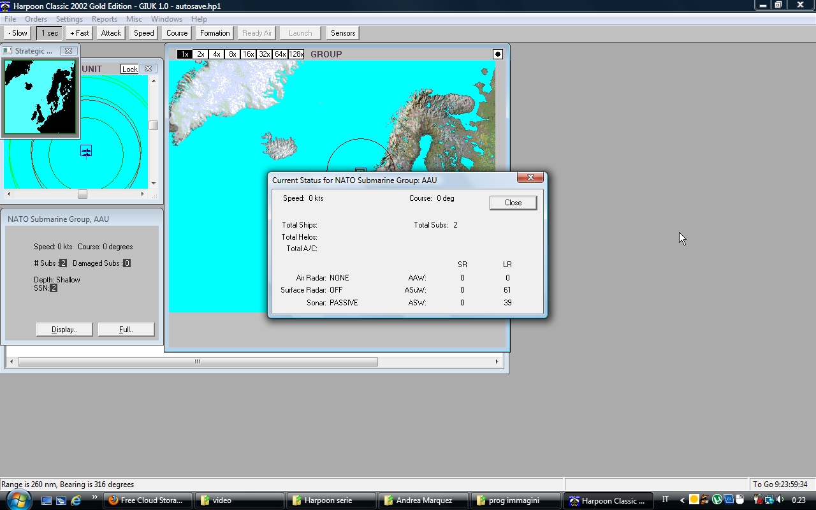Click the # Subs value 2
The height and width of the screenshot is (510, 816).
pyautogui.click(x=63, y=263)
